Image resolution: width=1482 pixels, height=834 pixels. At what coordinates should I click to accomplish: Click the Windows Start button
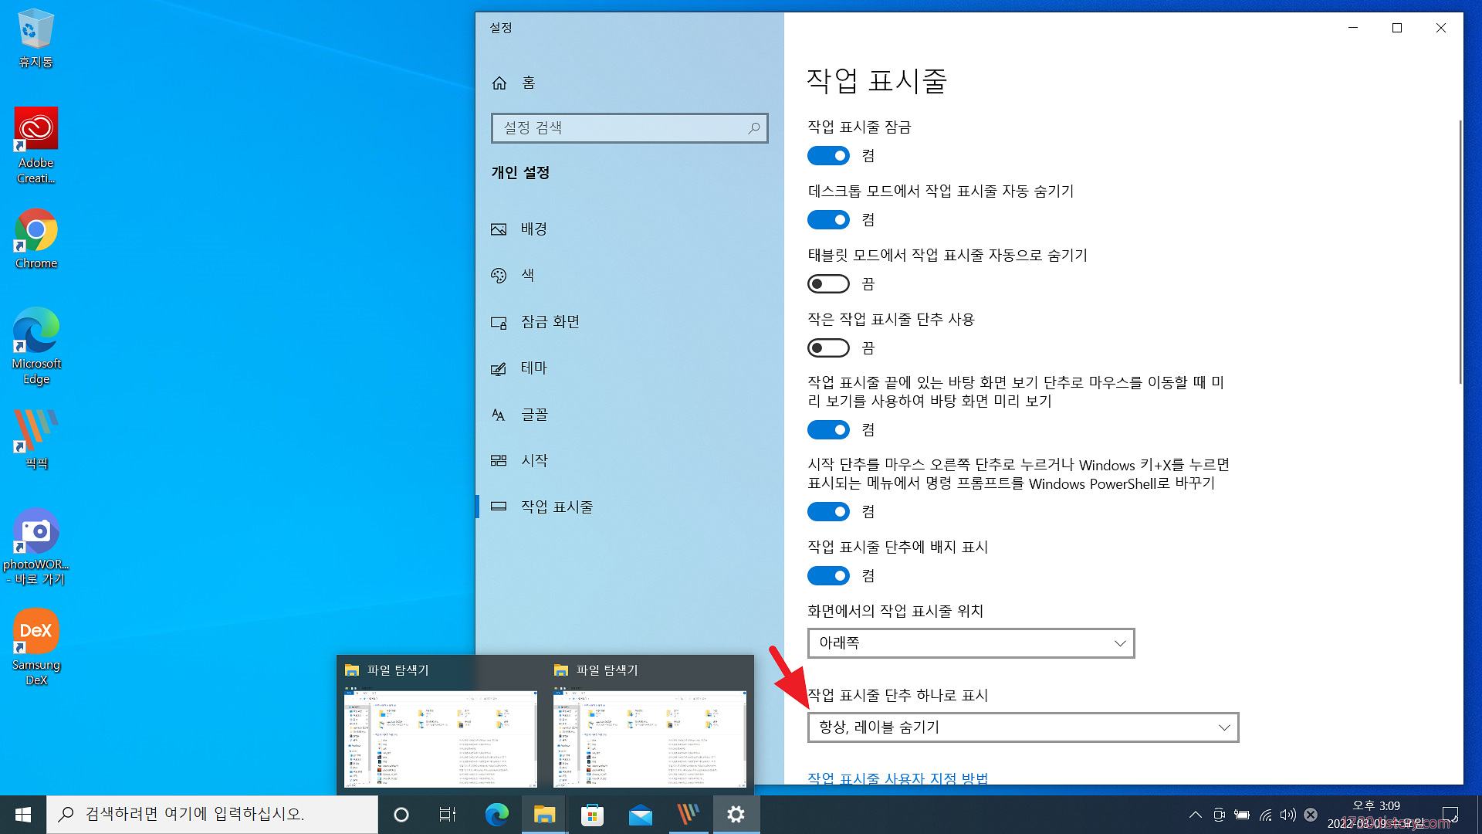(x=23, y=815)
